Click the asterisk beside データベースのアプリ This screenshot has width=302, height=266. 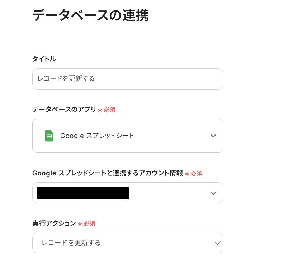100,110
